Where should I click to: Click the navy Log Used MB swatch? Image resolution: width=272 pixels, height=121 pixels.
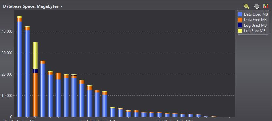pyautogui.click(x=240, y=25)
